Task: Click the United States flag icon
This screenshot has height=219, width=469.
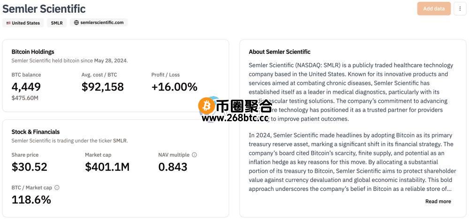Action: click(x=8, y=23)
